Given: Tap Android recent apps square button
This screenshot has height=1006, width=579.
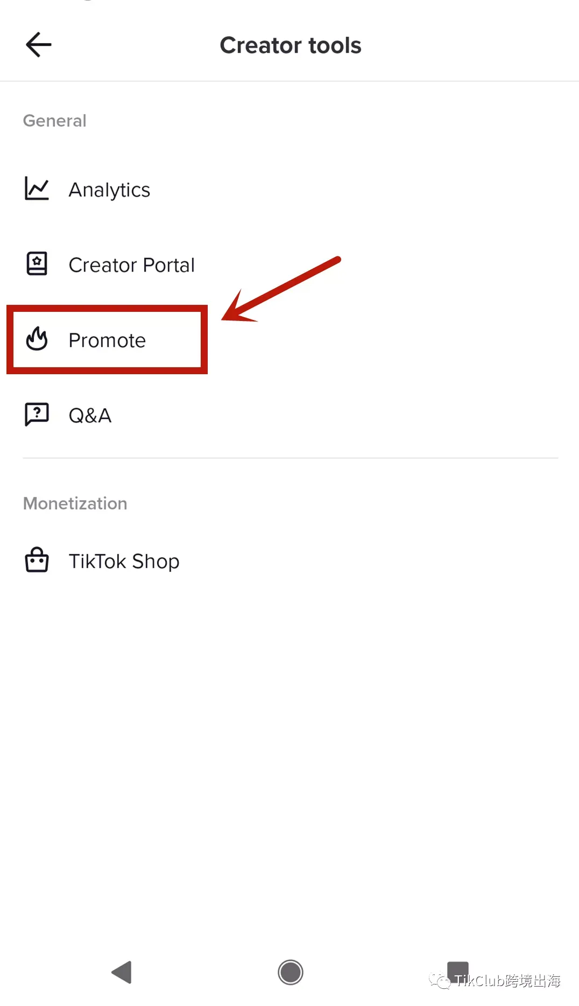Looking at the screenshot, I should coord(458,971).
